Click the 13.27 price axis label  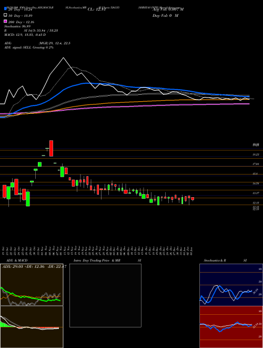256,193
